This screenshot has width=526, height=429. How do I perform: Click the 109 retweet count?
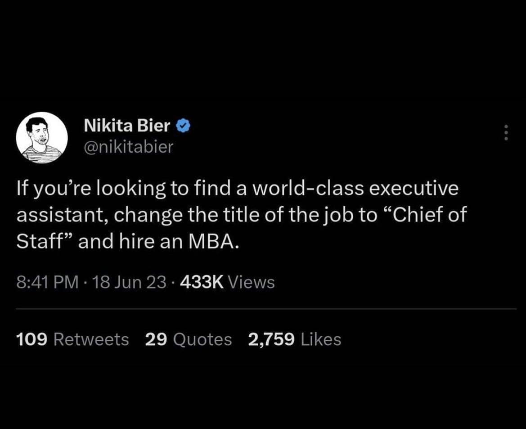31,339
